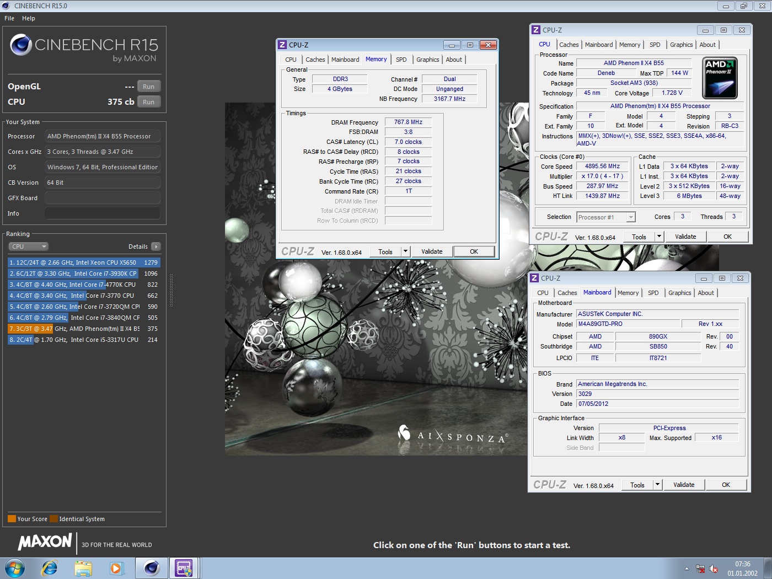Viewport: 772px width, 579px height.
Task: Click OK in Memory CPU-Z window
Action: 474,251
